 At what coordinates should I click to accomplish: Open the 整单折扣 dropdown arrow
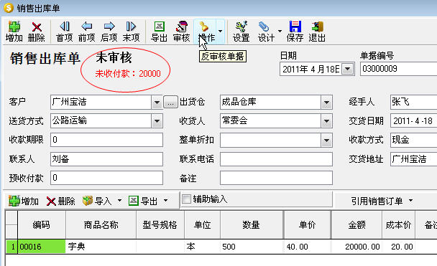coord(326,140)
